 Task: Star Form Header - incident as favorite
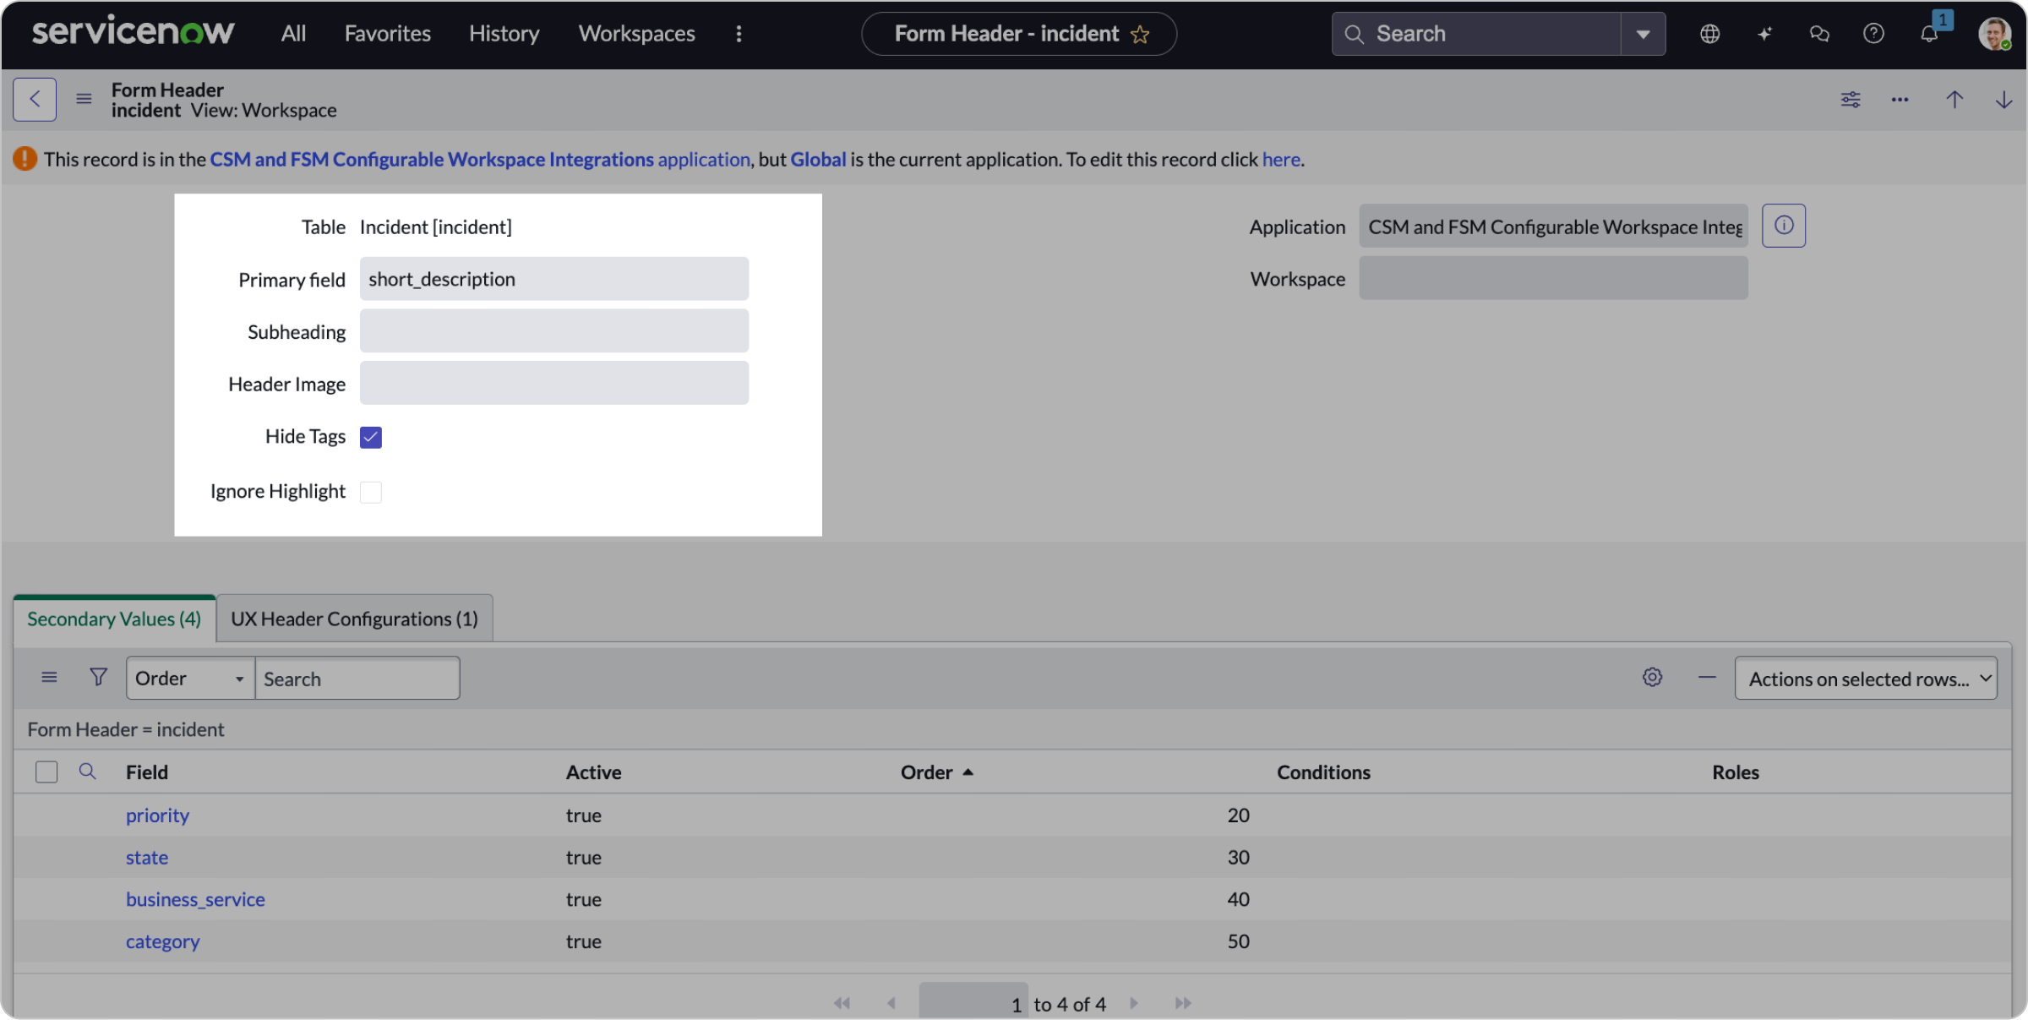[x=1141, y=35]
